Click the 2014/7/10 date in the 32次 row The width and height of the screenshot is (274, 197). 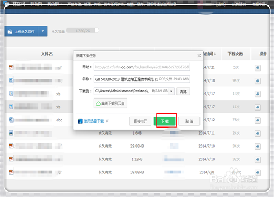207,159
